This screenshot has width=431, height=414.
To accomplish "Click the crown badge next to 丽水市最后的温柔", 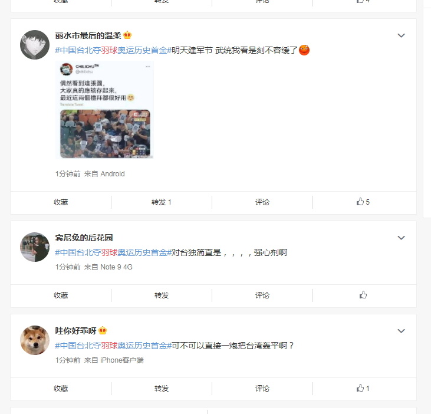I will click(x=127, y=35).
